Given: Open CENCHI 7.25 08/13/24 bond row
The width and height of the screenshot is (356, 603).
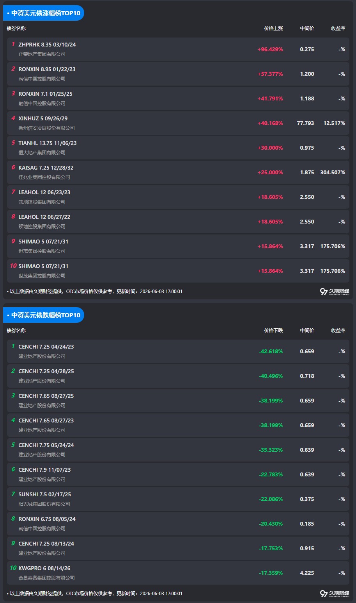Looking at the screenshot, I should tap(178, 548).
